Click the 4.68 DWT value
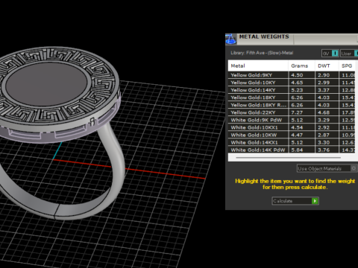Screen dimensions: 358x268 tap(324, 112)
